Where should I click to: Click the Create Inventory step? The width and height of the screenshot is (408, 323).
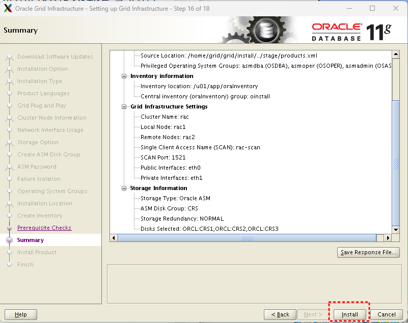[40, 216]
